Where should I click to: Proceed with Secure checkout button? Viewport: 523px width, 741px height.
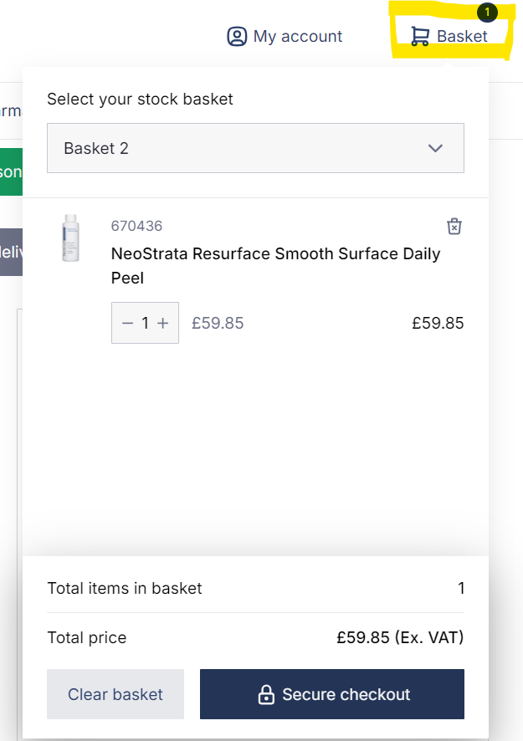click(x=332, y=694)
